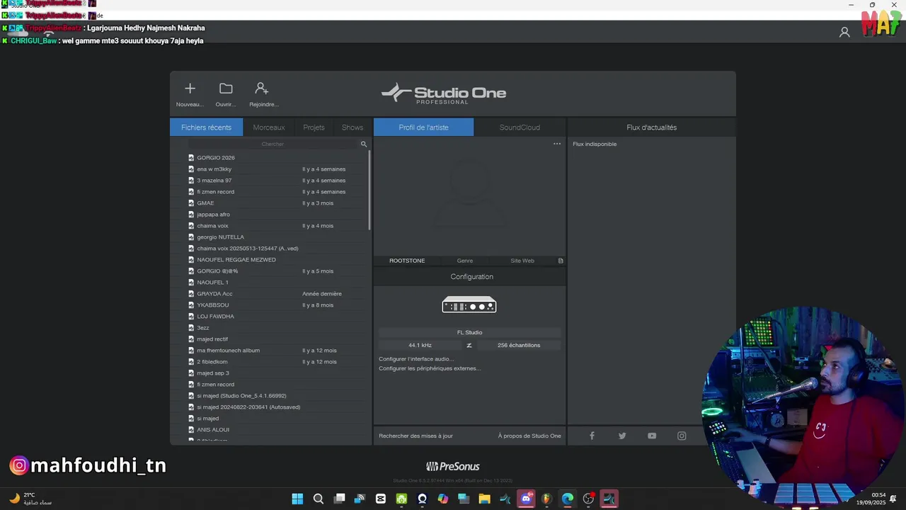Open CapCut from the taskbar

click(381, 499)
